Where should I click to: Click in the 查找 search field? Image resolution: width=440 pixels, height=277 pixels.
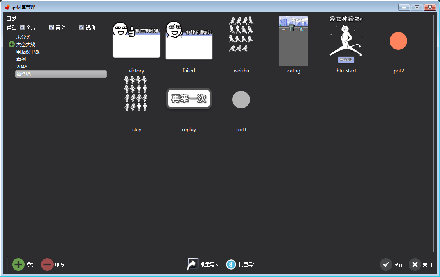click(63, 18)
